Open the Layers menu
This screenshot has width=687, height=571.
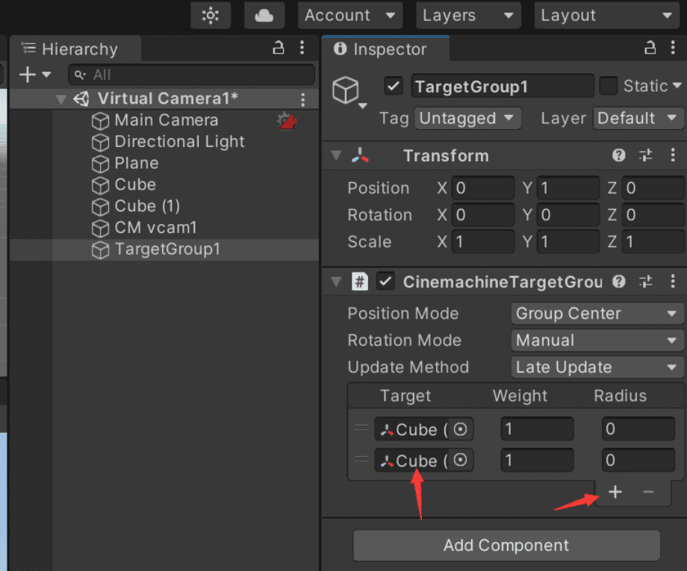point(467,15)
